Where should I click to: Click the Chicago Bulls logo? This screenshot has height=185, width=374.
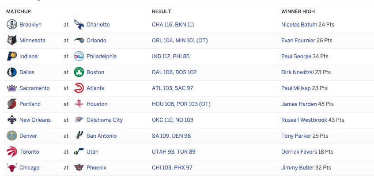(11, 168)
